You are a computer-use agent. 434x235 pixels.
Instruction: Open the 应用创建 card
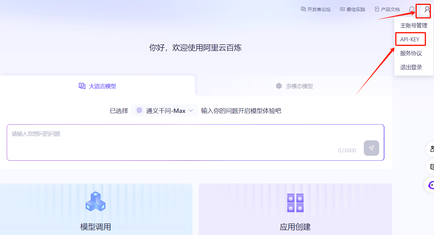tap(295, 209)
